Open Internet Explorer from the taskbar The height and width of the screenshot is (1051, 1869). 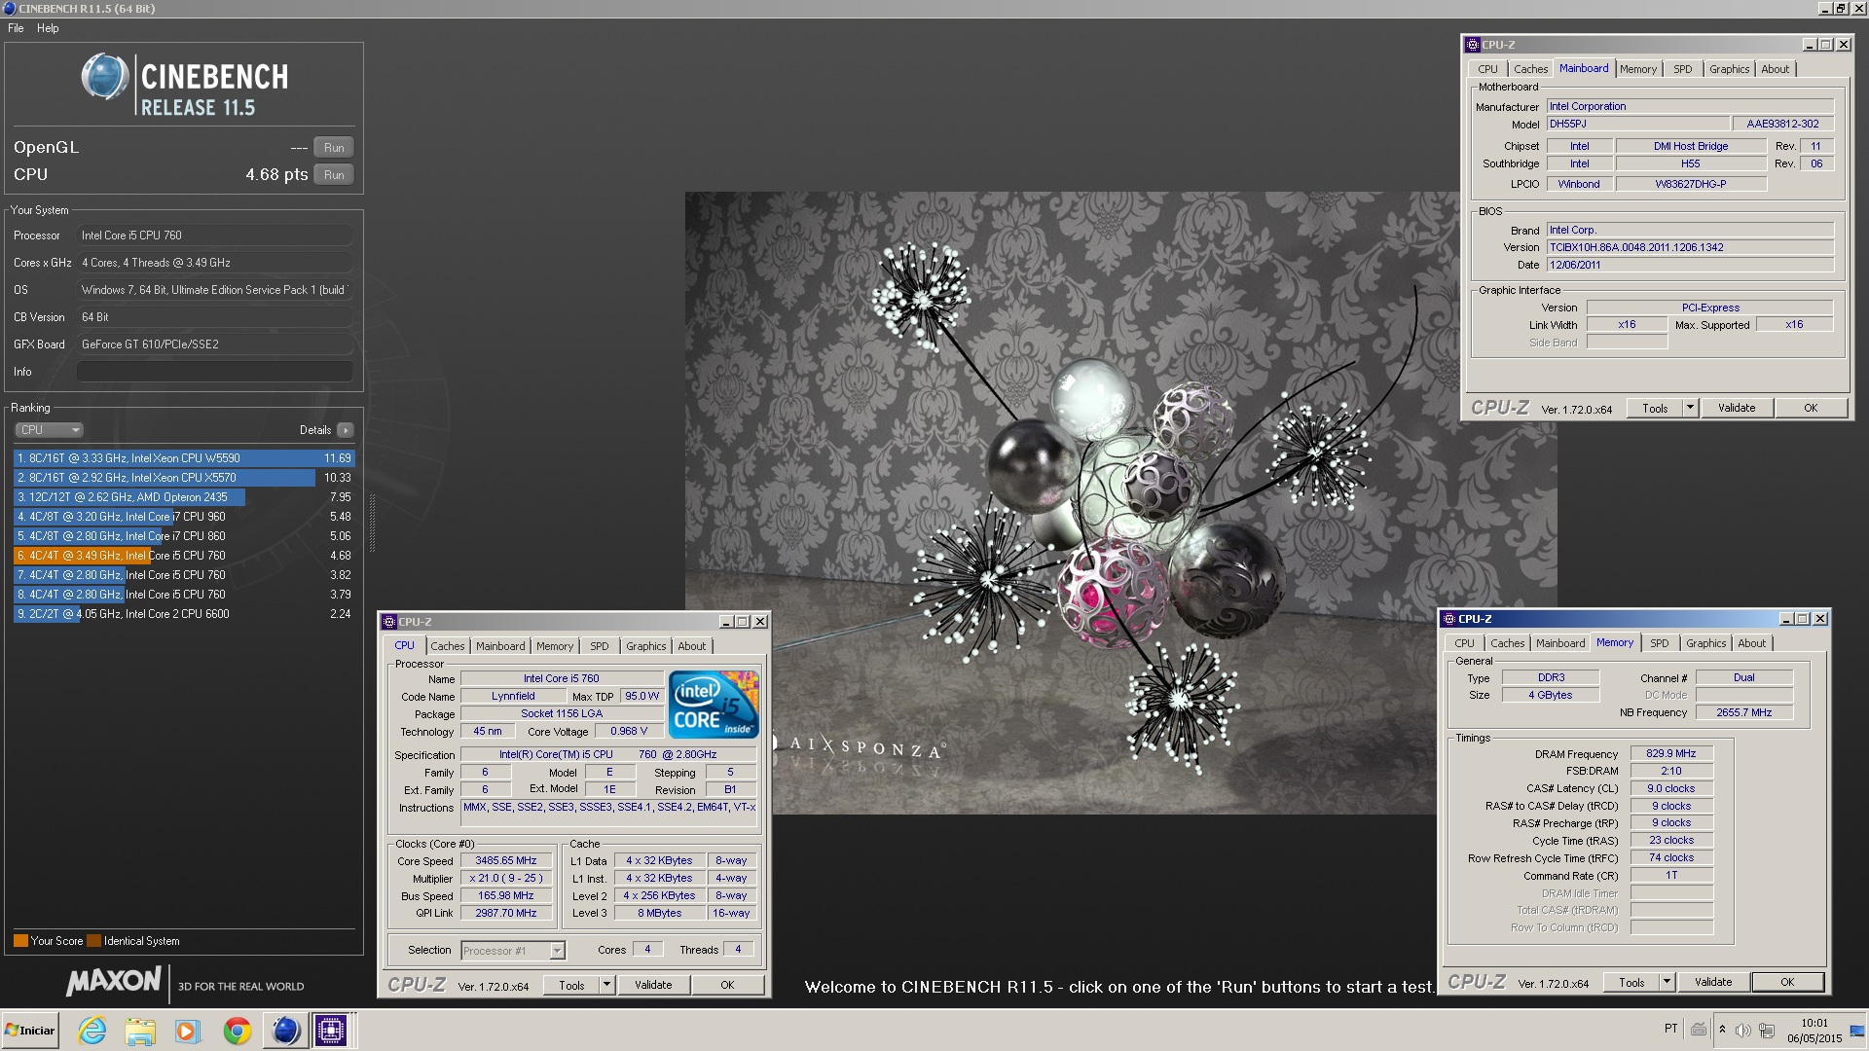pyautogui.click(x=92, y=1031)
